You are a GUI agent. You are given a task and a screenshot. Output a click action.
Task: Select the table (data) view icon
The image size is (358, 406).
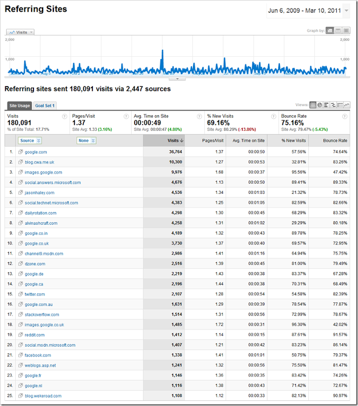[x=313, y=105]
